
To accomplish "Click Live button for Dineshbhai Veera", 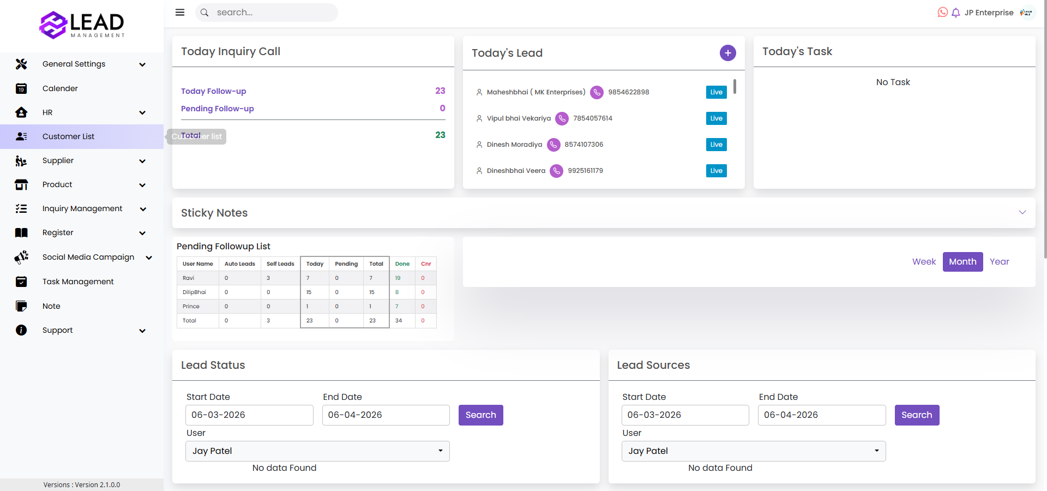I will 717,171.
